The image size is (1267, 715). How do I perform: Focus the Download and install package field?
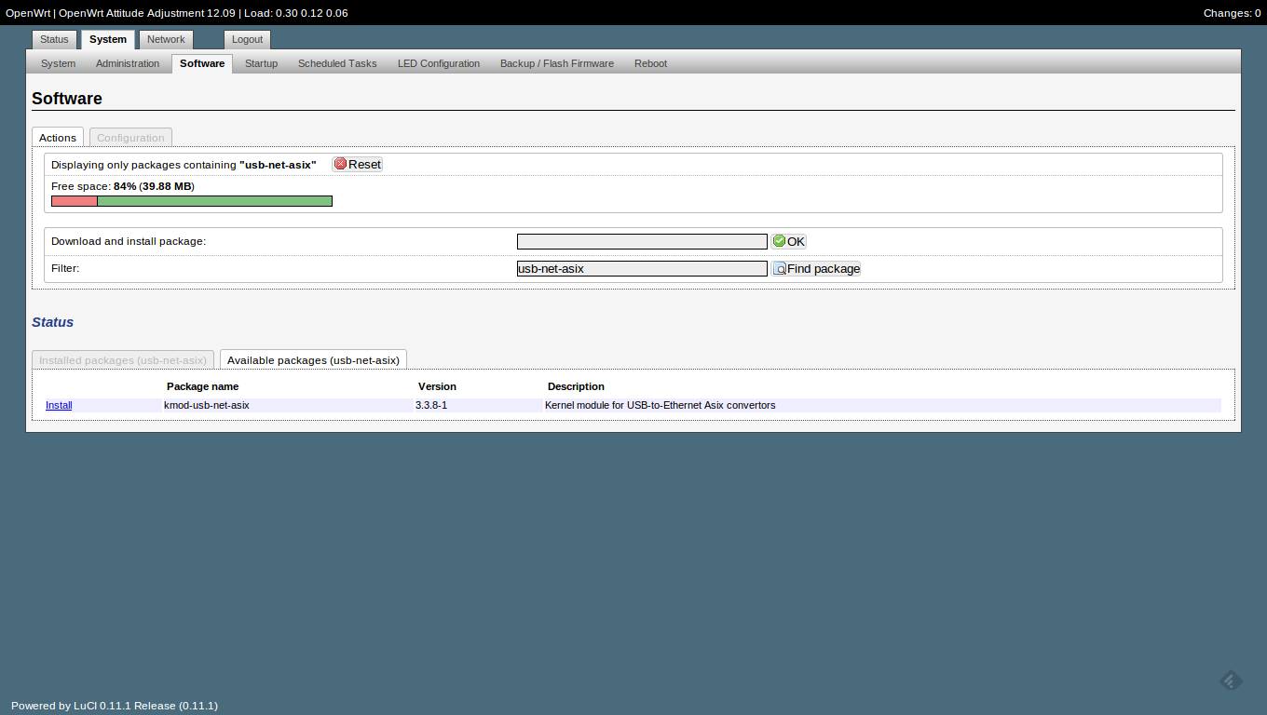642,241
